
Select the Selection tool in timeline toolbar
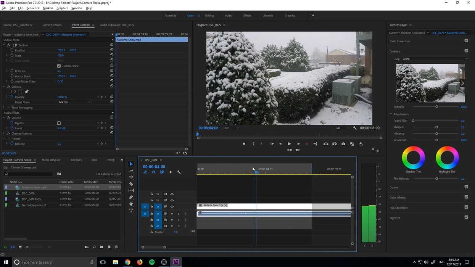pos(131,164)
